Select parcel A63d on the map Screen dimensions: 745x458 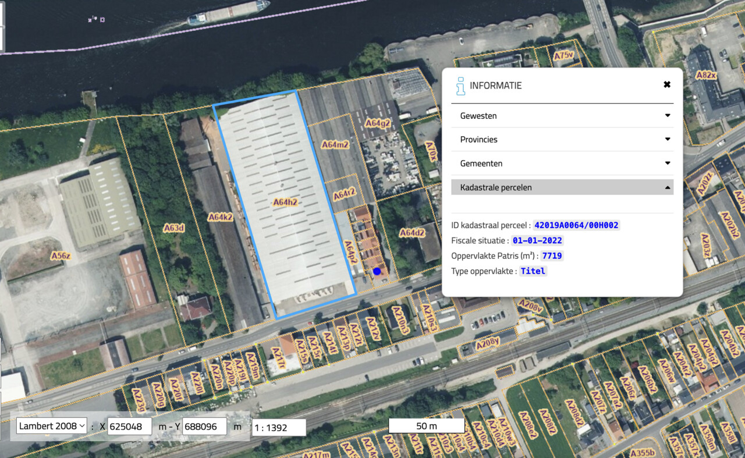(173, 228)
